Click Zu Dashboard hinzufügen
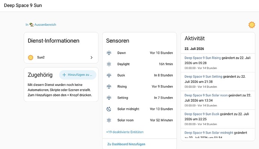The width and height of the screenshot is (259, 149). point(126,144)
